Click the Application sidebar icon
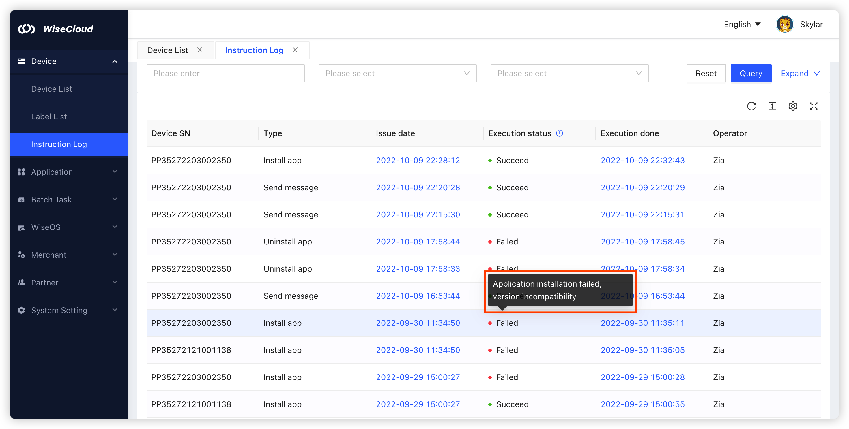The height and width of the screenshot is (429, 849). 21,172
